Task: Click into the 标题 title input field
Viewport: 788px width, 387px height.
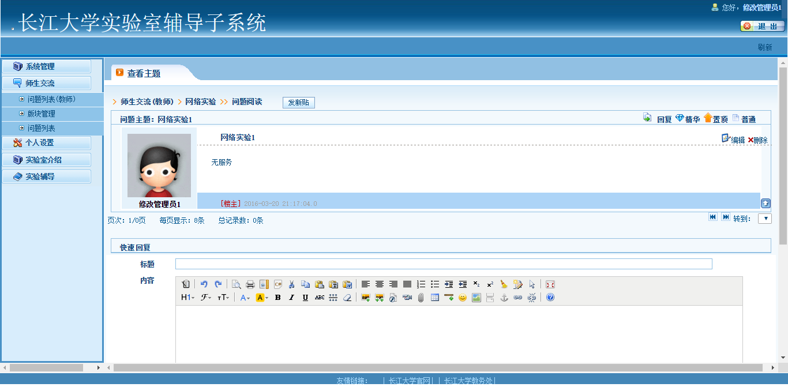Action: [444, 264]
